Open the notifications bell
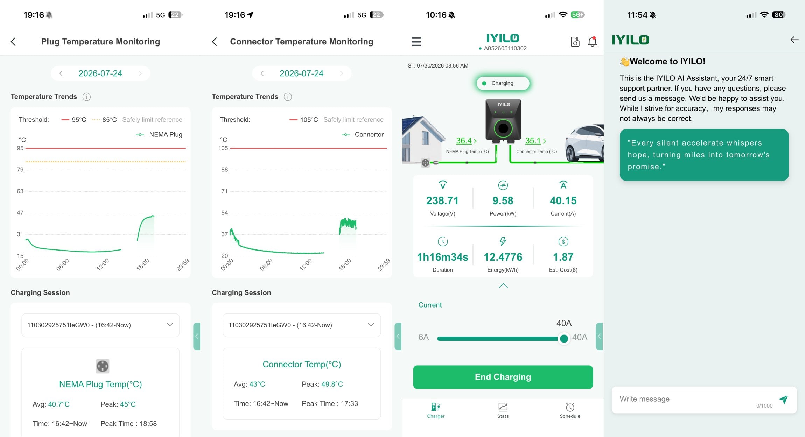Screen dimensions: 805x437 pyautogui.click(x=592, y=42)
